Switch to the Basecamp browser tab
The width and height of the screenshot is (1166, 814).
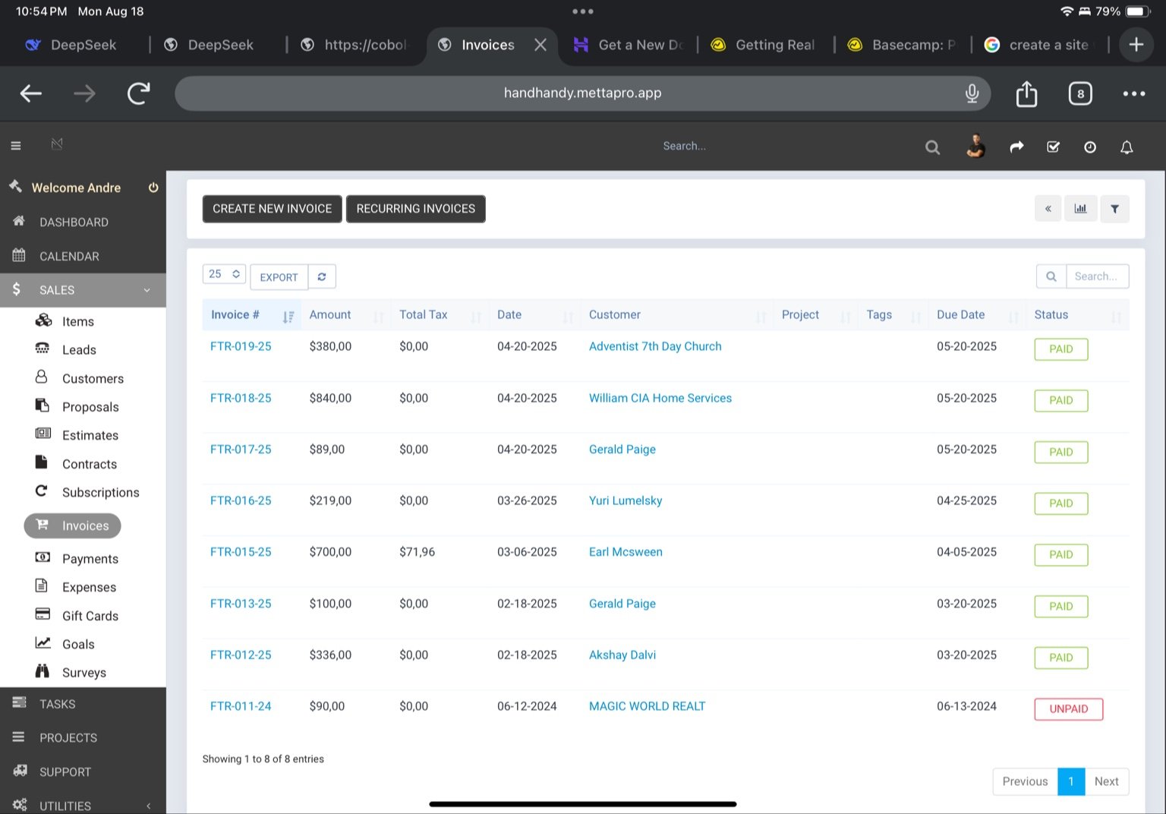(x=902, y=45)
